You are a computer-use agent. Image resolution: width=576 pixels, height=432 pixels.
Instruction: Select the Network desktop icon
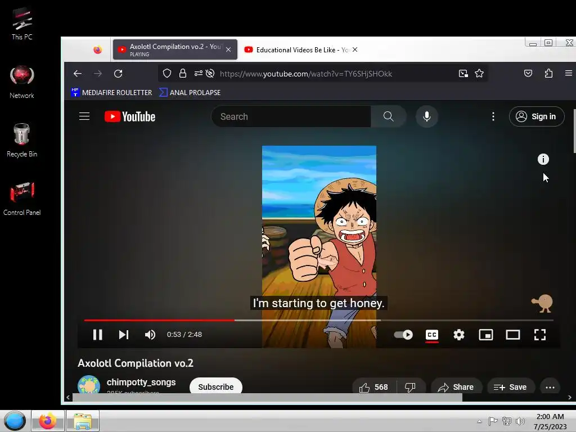[22, 82]
